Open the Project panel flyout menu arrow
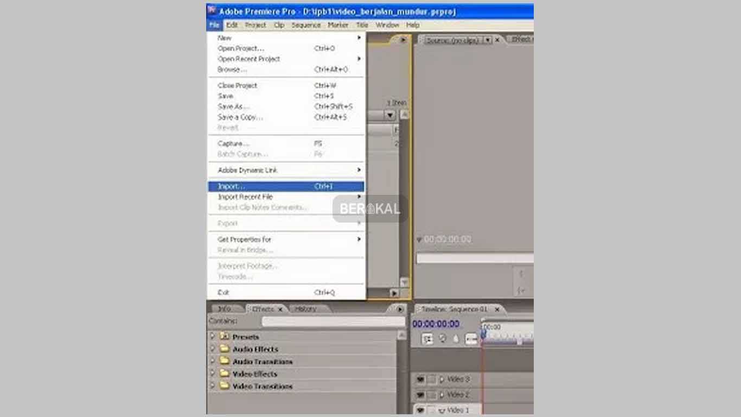741x417 pixels. (x=403, y=40)
